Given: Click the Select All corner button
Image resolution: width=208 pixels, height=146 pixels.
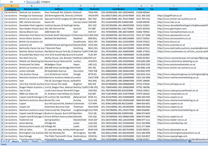Looking at the screenshot, I should [2, 6].
